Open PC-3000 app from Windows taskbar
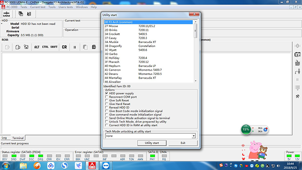The height and width of the screenshot is (170, 302). coord(92,165)
